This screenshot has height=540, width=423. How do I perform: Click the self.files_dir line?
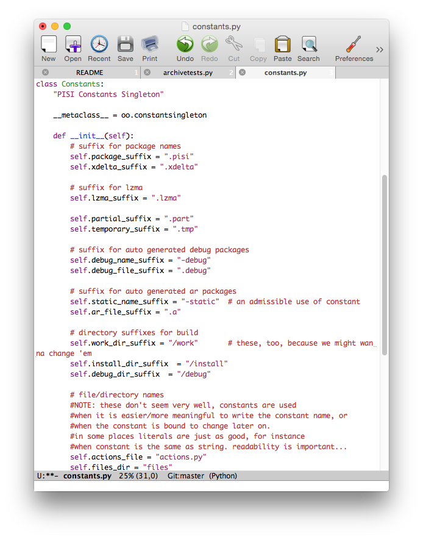point(121,467)
